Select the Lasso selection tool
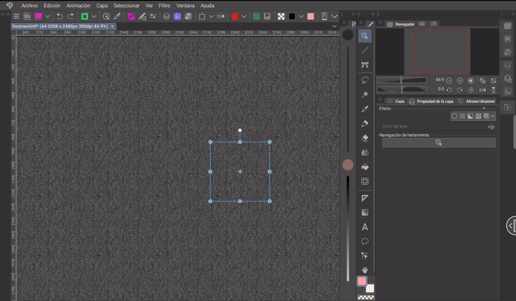 click(x=365, y=80)
